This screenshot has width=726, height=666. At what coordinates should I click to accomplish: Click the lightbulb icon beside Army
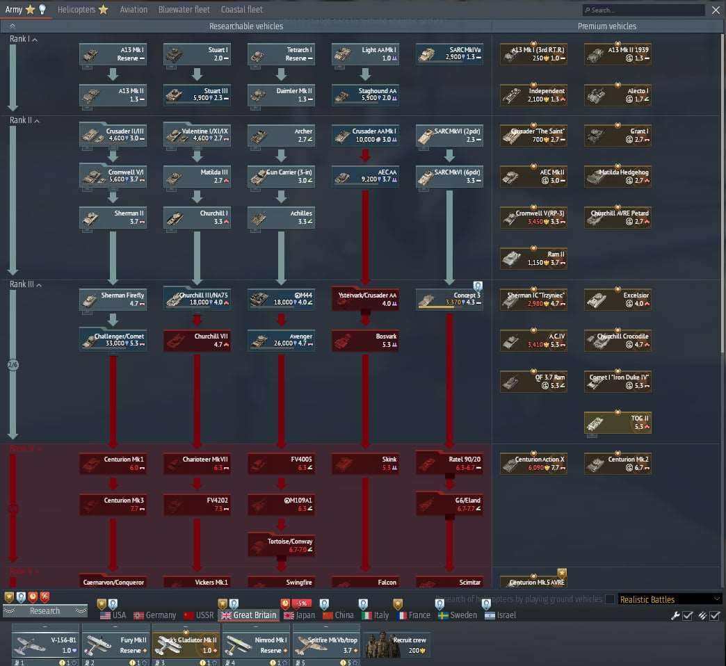(x=42, y=9)
